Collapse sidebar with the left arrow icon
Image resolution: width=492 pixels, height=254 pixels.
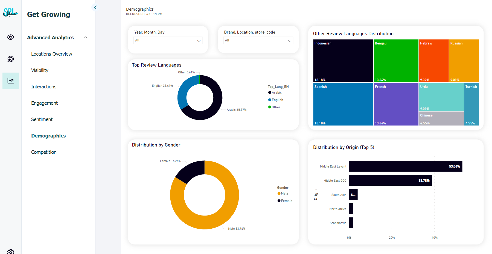coord(95,7)
